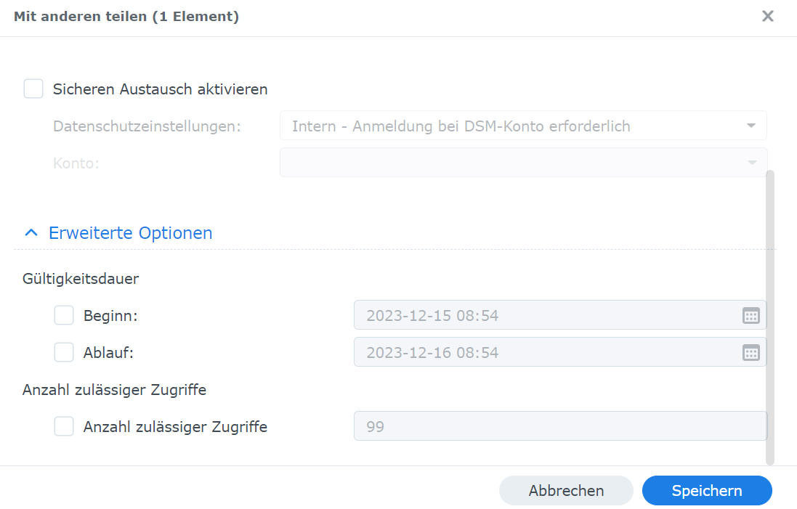Screen dimensions: 797x509
Task: Open calendar picker for Ablauf date
Action: pos(751,353)
